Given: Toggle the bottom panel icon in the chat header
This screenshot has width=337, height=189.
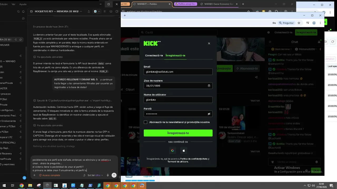Looking at the screenshot, I should click(x=111, y=12).
